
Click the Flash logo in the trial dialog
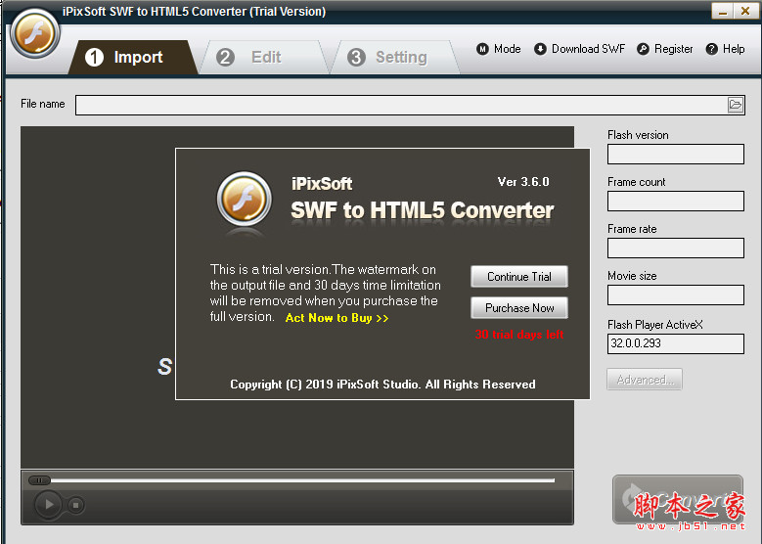244,200
